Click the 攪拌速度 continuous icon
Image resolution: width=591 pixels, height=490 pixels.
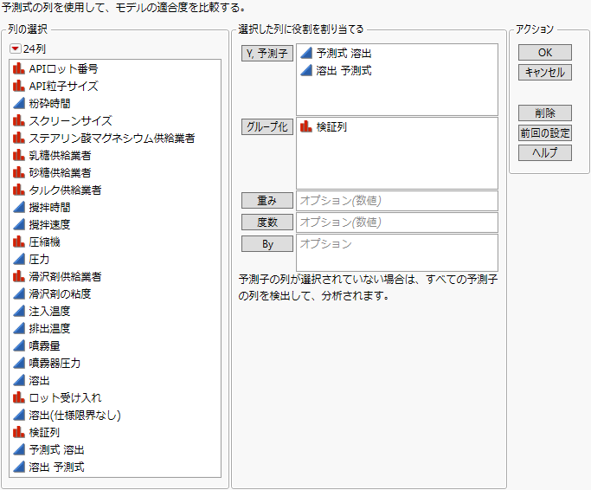(19, 225)
